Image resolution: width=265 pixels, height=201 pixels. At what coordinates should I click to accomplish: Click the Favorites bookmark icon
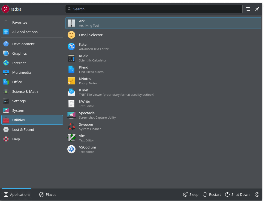(x=6, y=22)
